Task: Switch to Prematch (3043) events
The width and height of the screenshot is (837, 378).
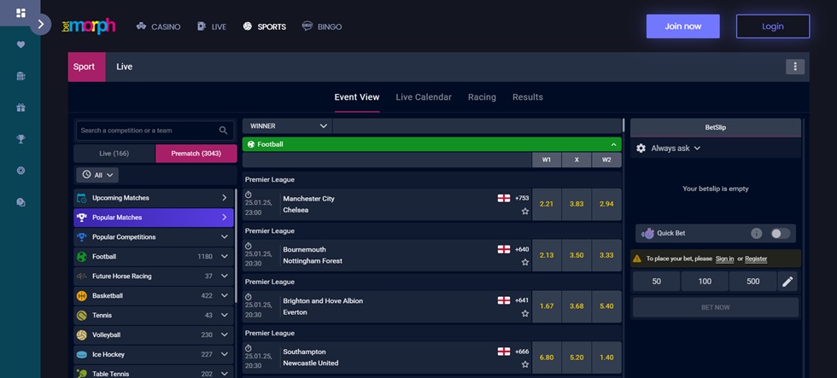Action: 196,154
